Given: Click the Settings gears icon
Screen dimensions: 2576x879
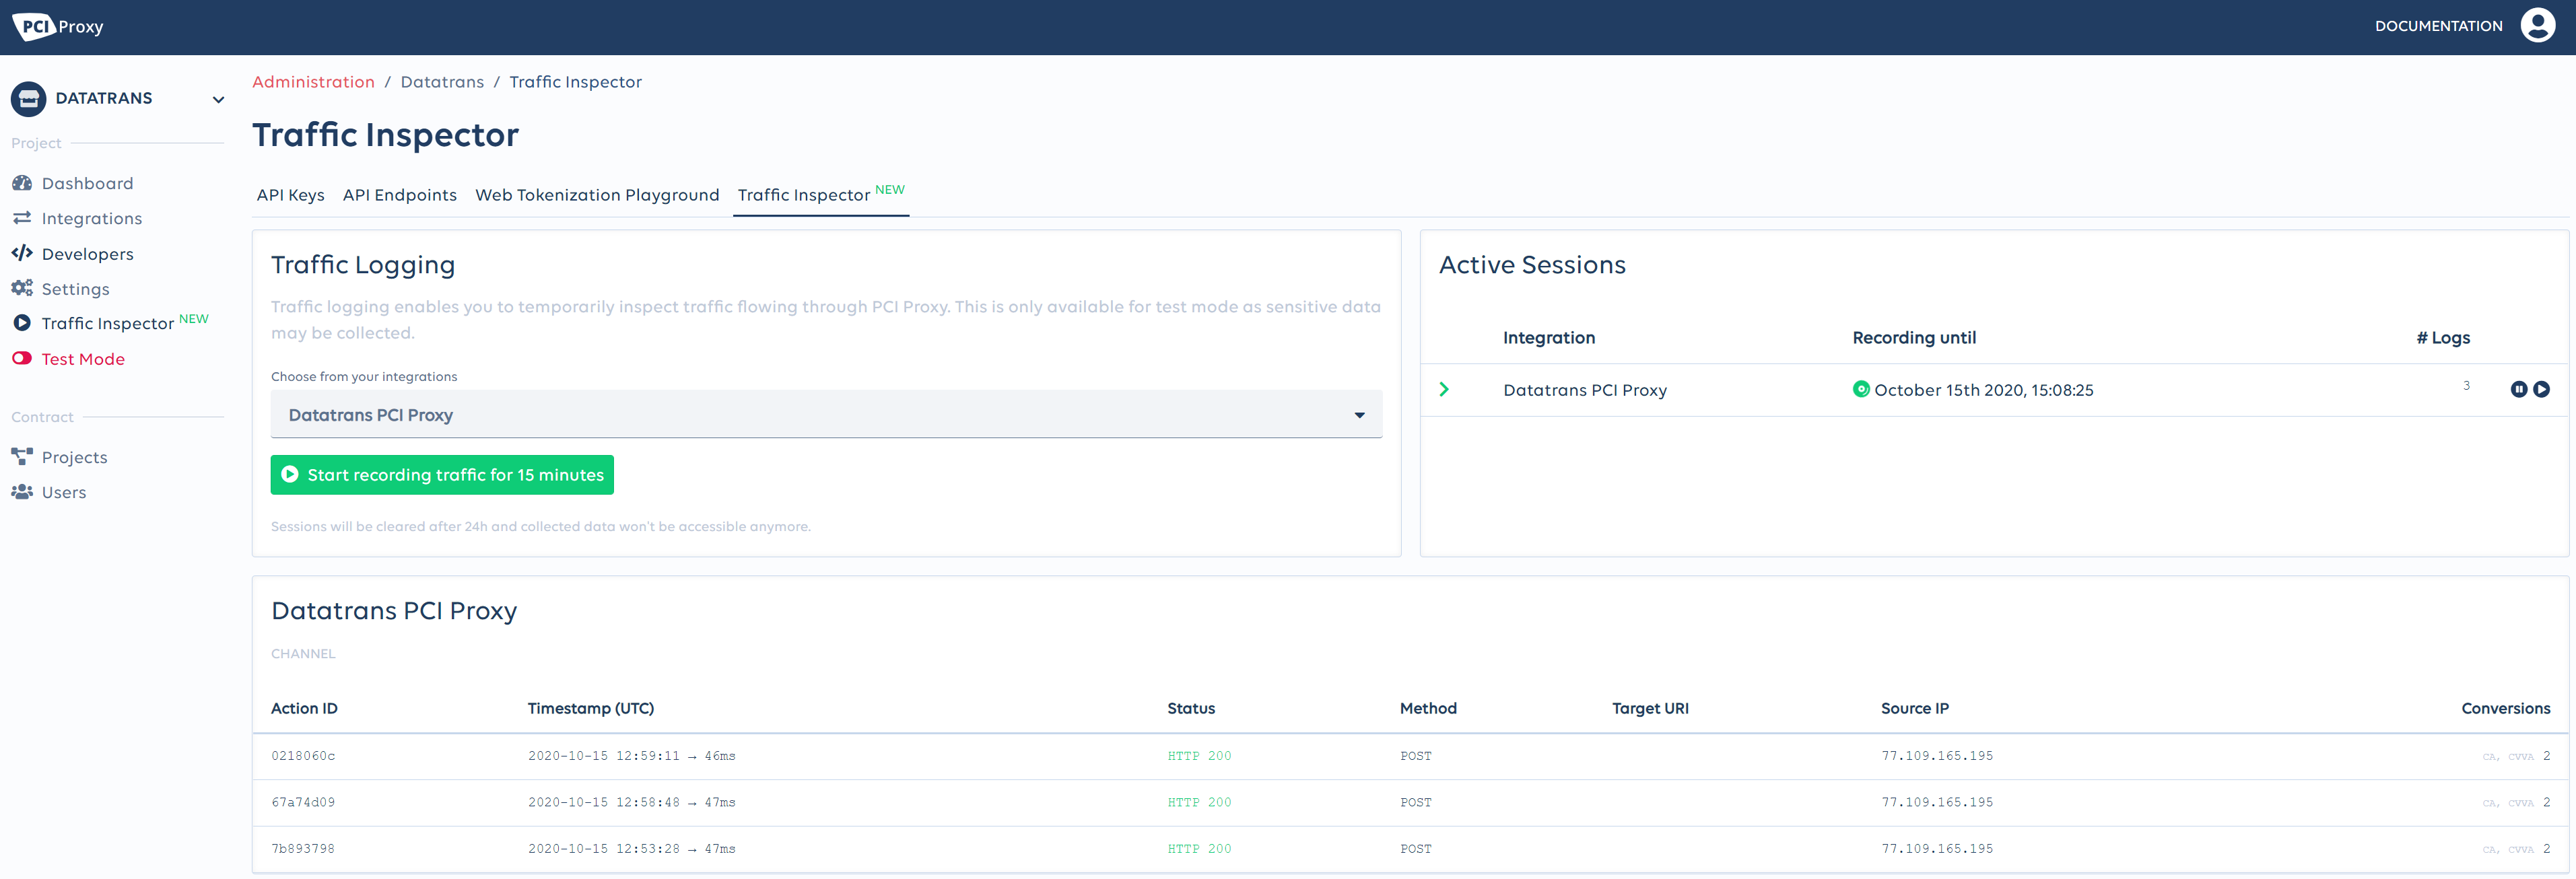Looking at the screenshot, I should click(22, 288).
